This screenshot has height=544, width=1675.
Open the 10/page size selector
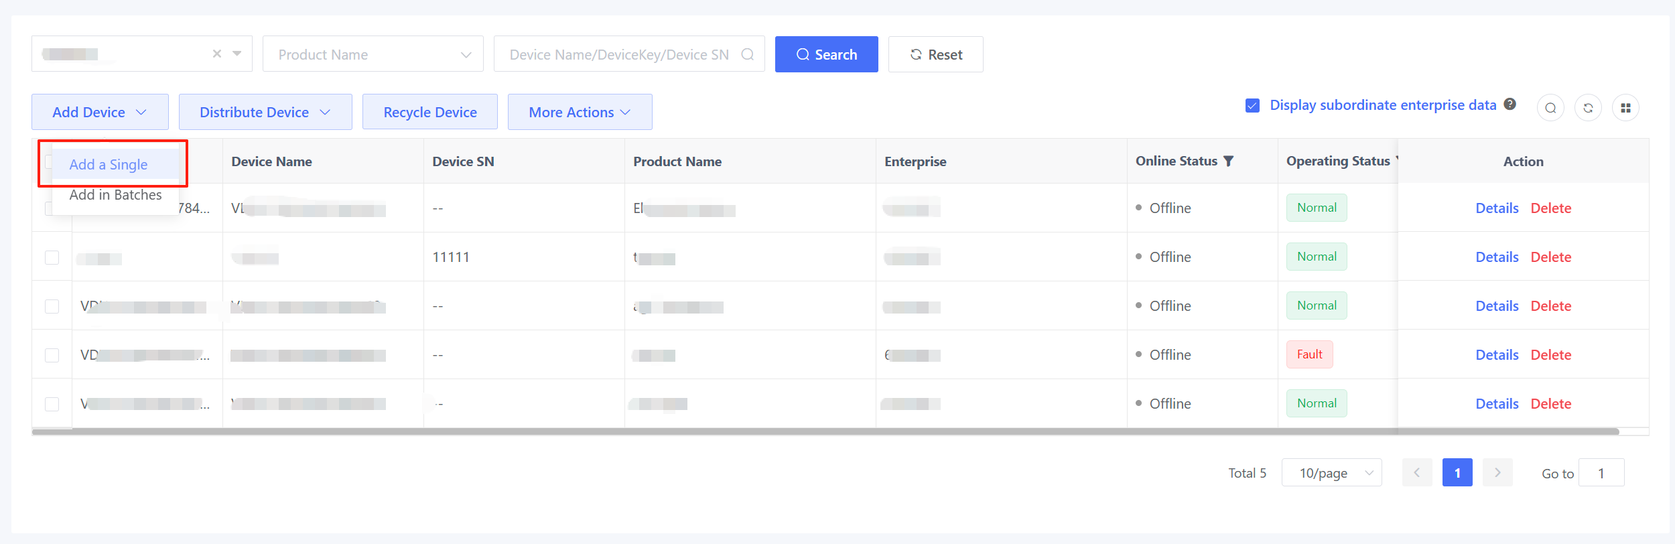[1331, 472]
